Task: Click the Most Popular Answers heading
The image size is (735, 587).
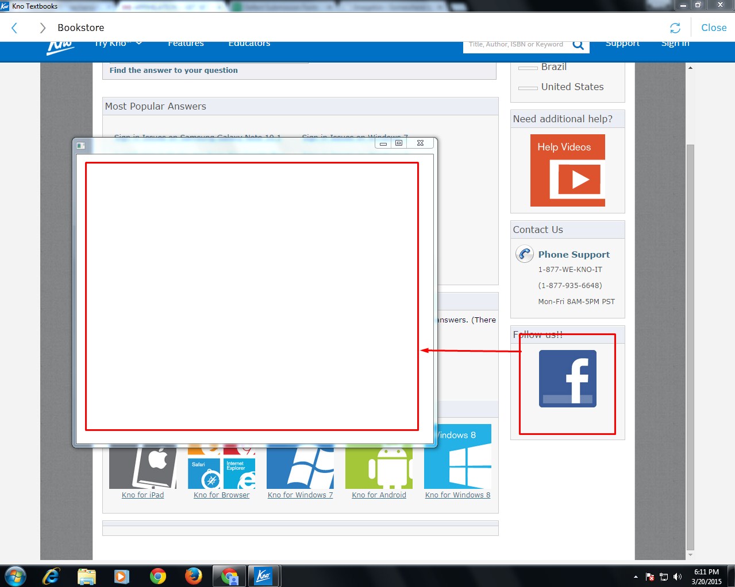Action: tap(155, 106)
